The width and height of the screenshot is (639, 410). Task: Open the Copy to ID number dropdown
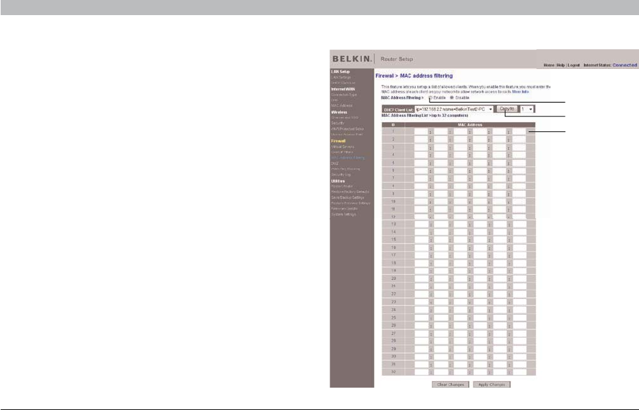(527, 109)
